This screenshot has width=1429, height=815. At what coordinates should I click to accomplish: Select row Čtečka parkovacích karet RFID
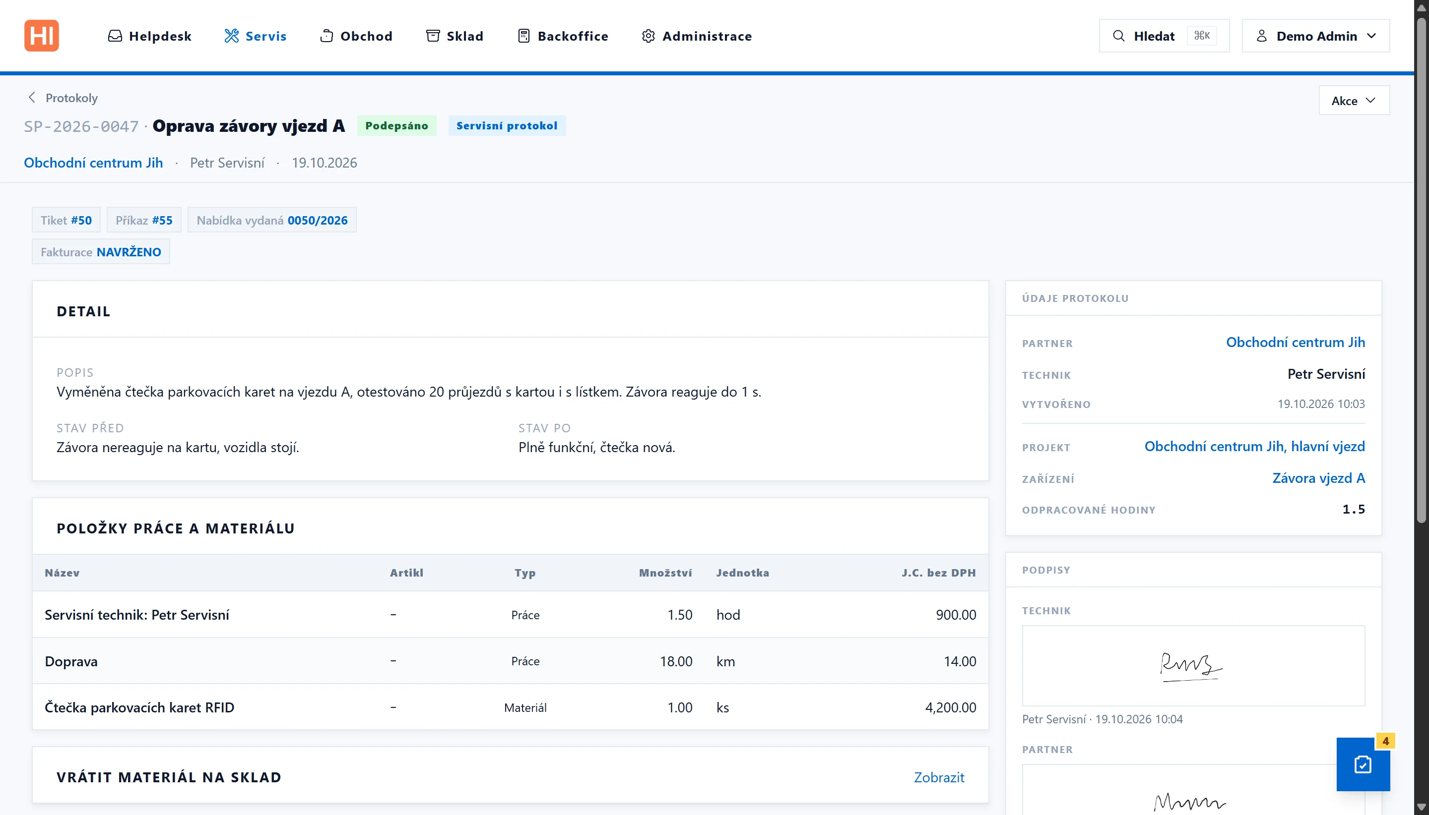510,707
